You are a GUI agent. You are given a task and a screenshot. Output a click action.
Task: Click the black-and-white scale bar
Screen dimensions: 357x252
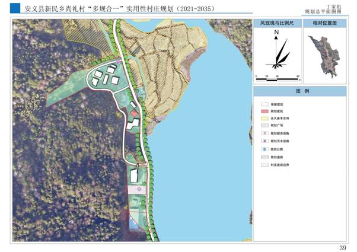277,79
